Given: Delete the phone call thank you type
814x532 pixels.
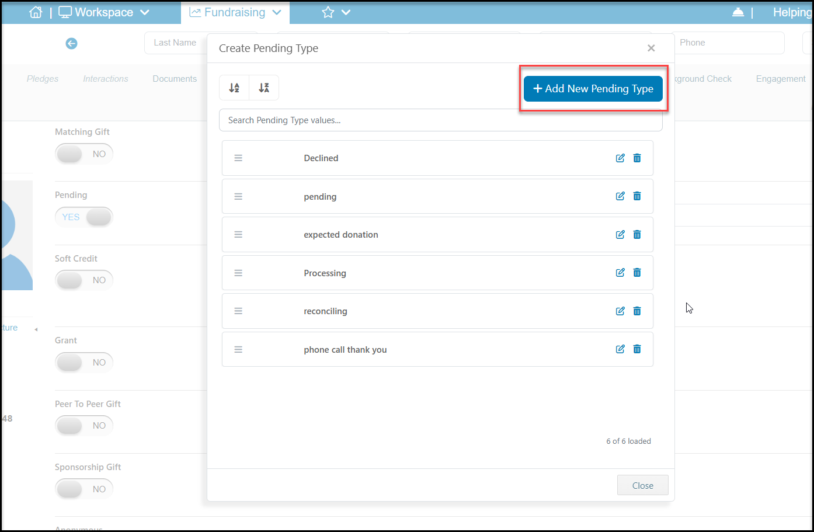Looking at the screenshot, I should (637, 349).
